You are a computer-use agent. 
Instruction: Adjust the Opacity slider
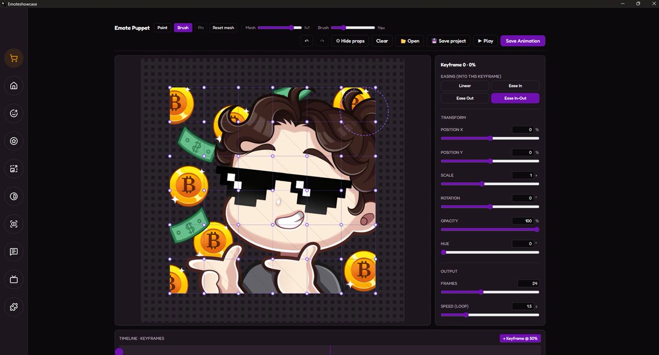[490, 230]
